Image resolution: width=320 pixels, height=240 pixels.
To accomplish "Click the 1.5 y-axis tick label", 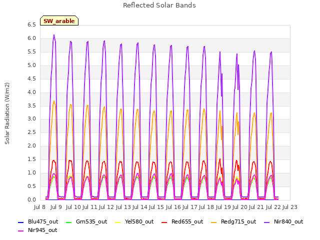I will click(x=31, y=159).
